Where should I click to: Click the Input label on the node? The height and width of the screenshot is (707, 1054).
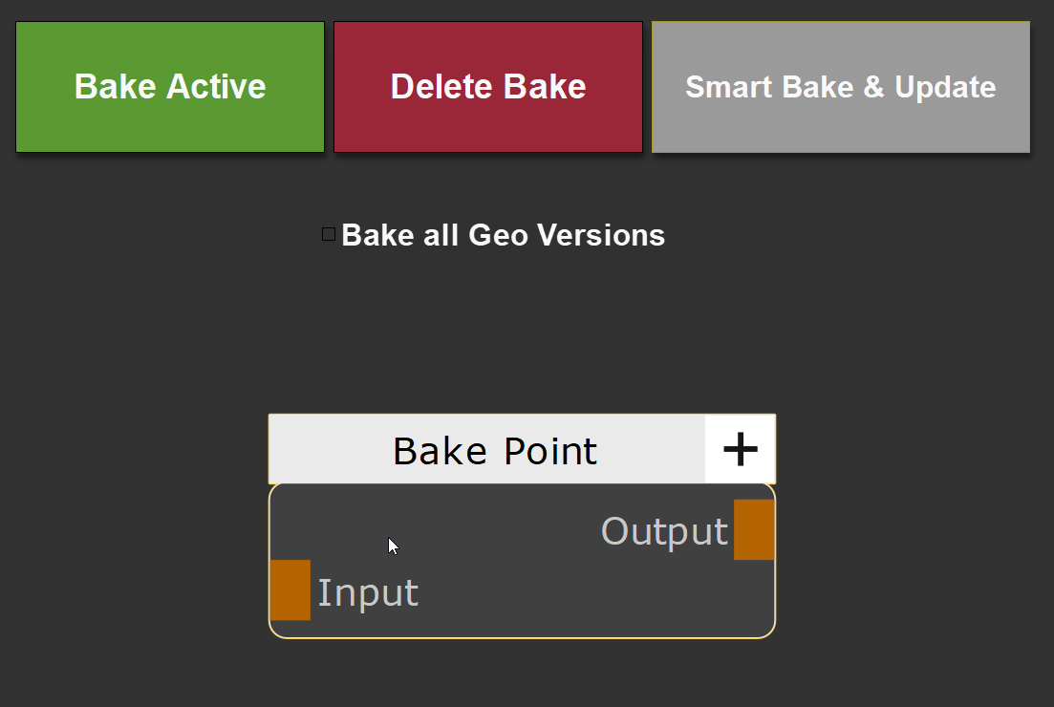[x=368, y=593]
